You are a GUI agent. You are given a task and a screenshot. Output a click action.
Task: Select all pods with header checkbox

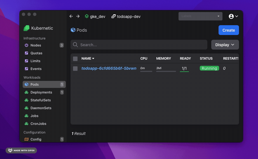(75, 59)
